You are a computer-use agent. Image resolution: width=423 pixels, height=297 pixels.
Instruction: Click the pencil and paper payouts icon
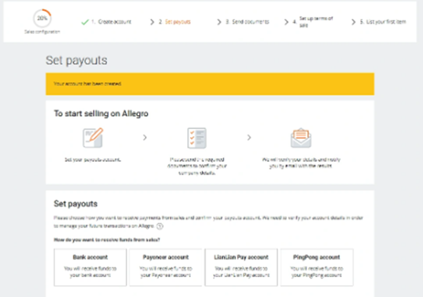pos(93,138)
